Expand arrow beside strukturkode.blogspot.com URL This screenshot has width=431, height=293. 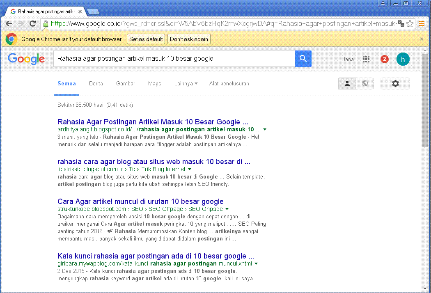tap(227, 209)
